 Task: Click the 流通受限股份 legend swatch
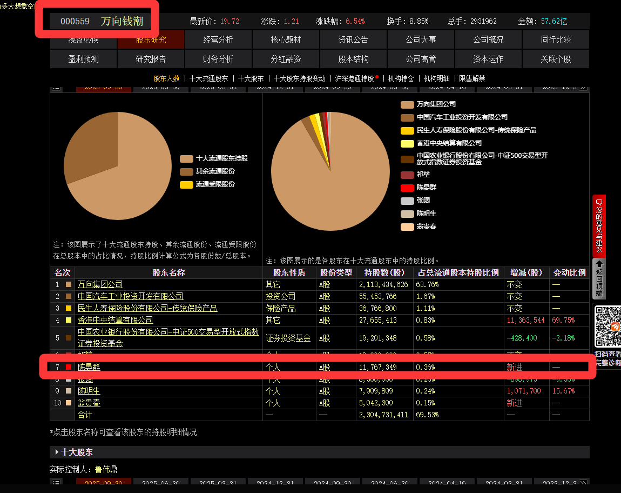tap(186, 185)
